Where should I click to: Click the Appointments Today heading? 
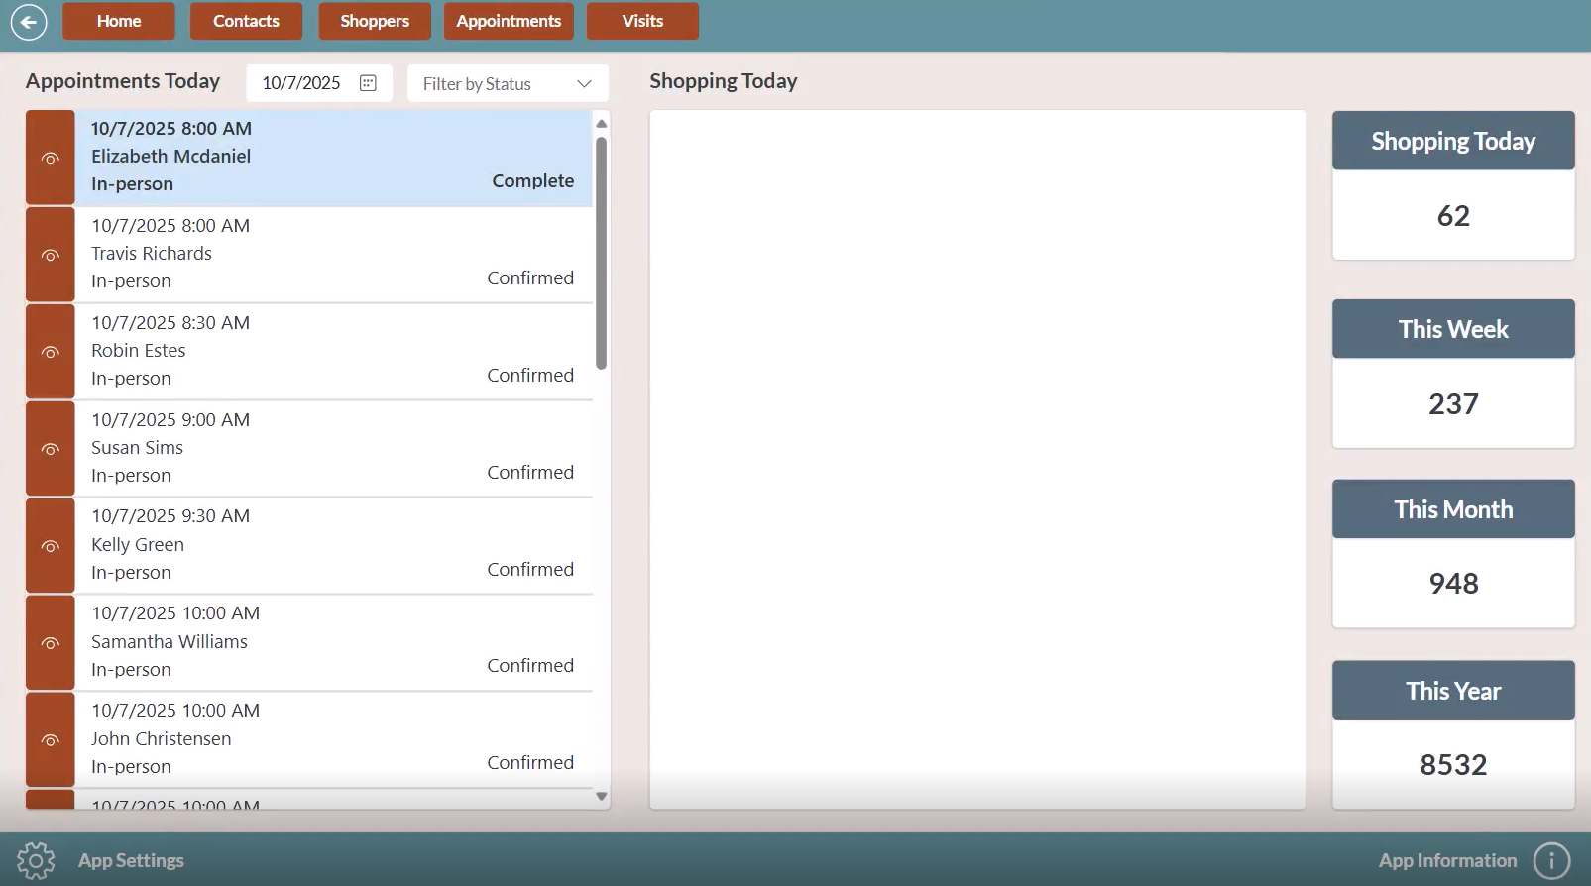click(x=123, y=81)
